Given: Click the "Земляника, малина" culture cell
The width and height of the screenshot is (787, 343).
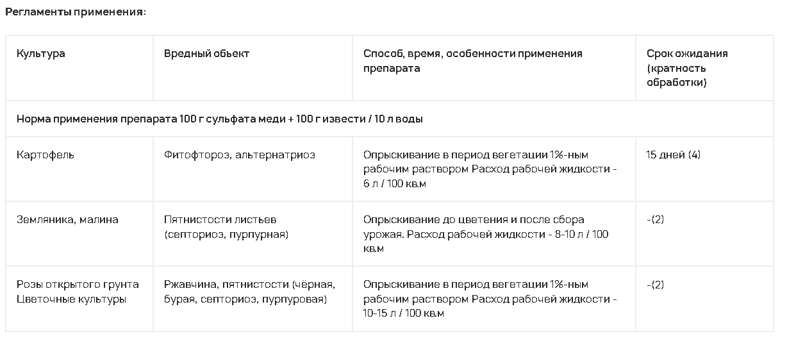Looking at the screenshot, I should coord(67,220).
